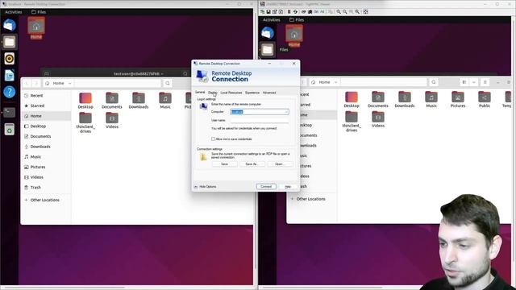
Task: Click the Save button under Connection settings
Action: (x=224, y=164)
